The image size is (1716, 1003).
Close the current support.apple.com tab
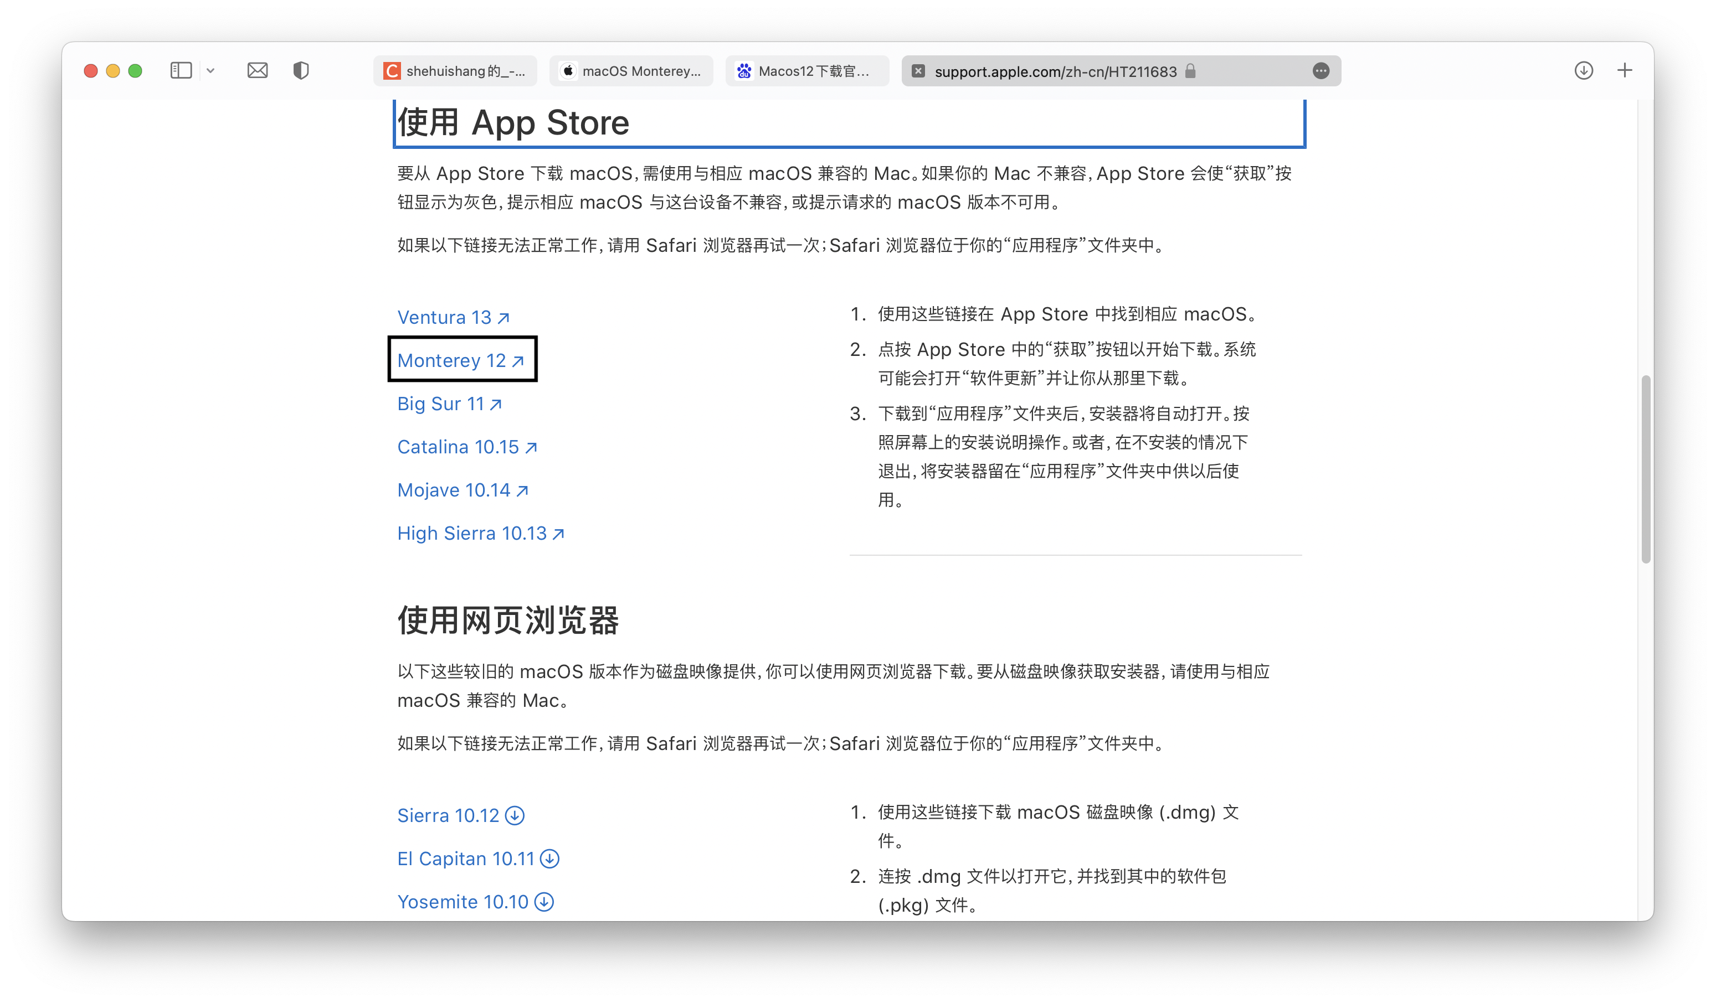pyautogui.click(x=918, y=71)
